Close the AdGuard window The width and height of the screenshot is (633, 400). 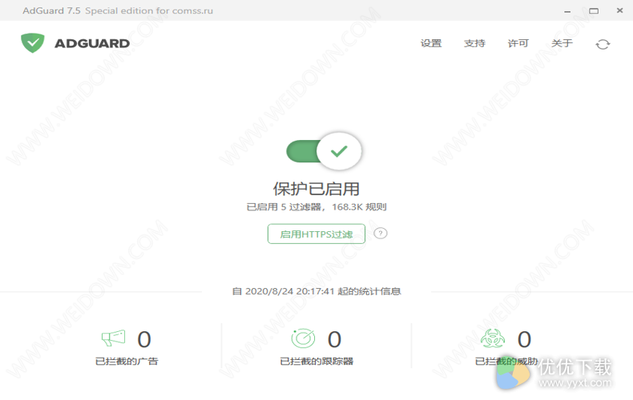(619, 10)
